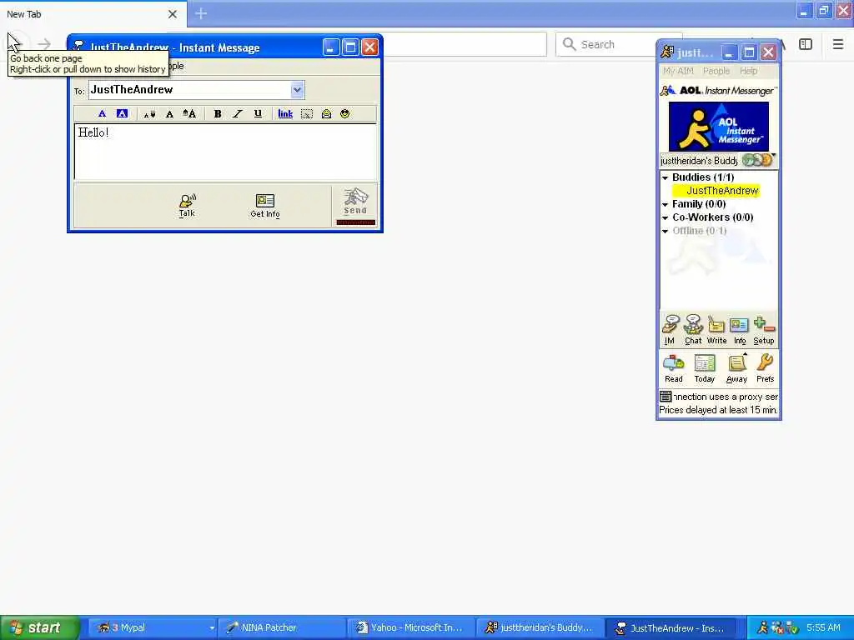Open Chat from the Buddy List
This screenshot has width=854, height=640.
tap(693, 330)
